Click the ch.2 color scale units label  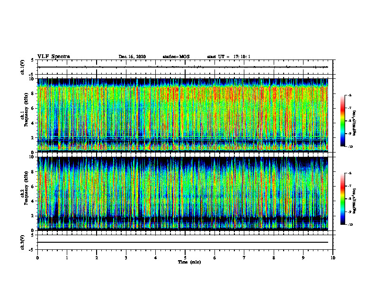355,201
